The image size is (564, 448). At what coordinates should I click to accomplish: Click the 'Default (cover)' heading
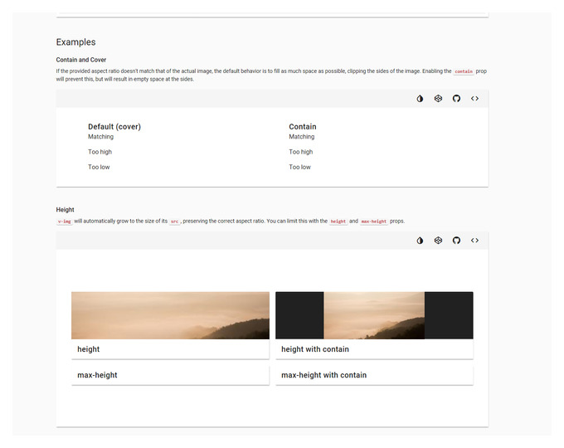[114, 127]
